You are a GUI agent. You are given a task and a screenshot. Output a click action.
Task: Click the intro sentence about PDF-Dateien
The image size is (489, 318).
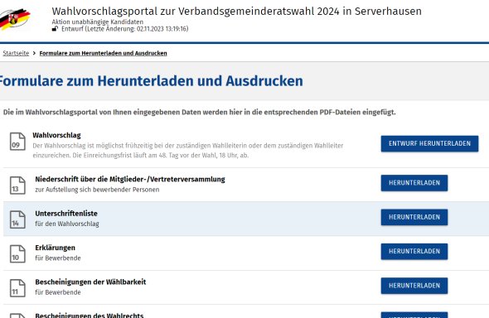(199, 112)
